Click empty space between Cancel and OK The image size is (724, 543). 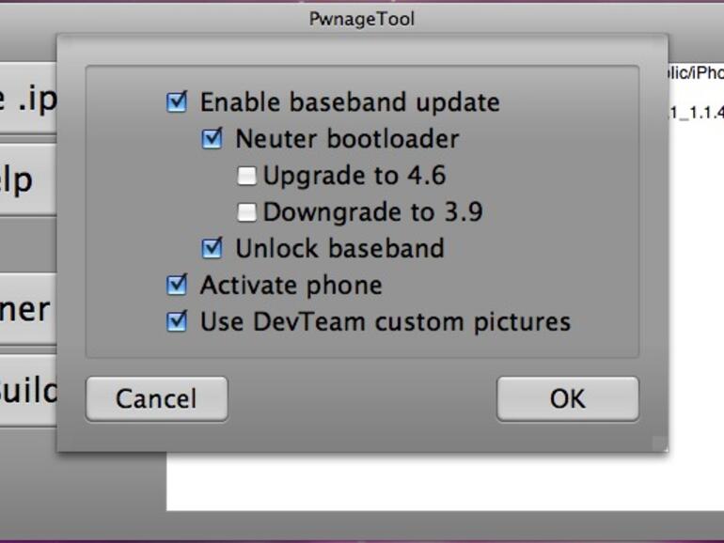coord(362,398)
